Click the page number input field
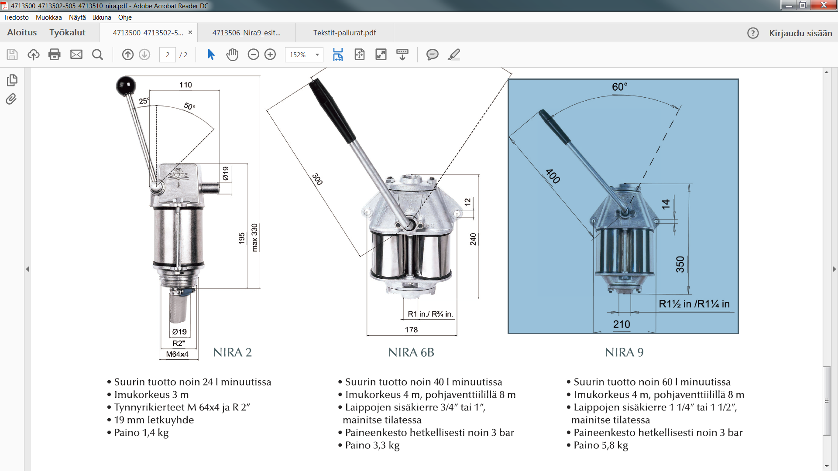The image size is (838, 471). coord(168,55)
